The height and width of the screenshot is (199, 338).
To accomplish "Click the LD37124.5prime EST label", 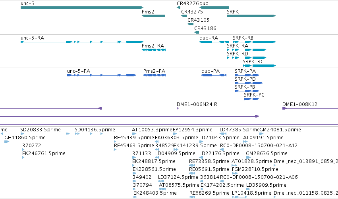I will pyautogui.click(x=178, y=177).
